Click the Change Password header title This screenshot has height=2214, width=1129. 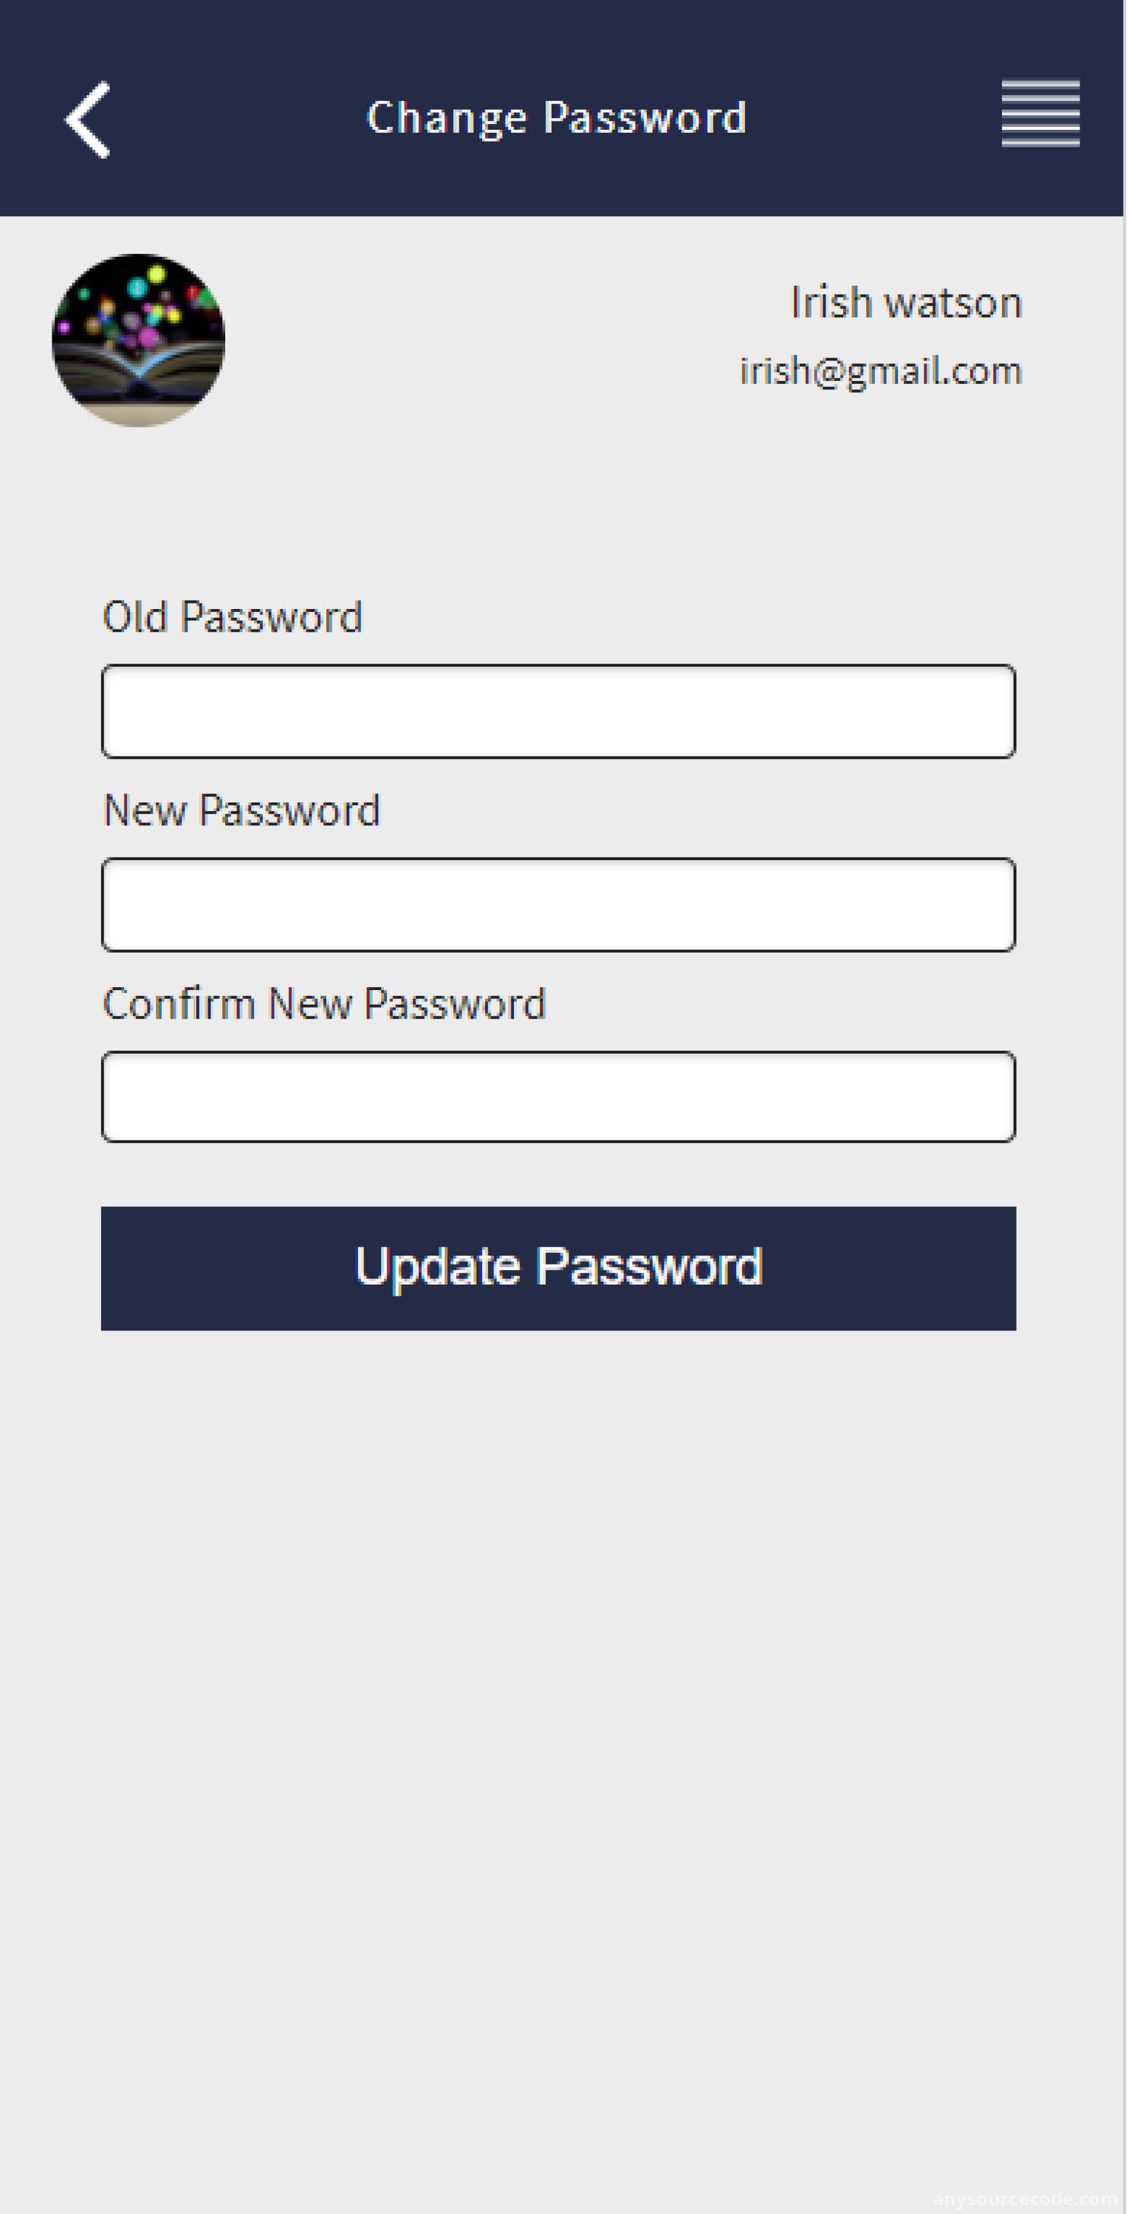click(556, 118)
